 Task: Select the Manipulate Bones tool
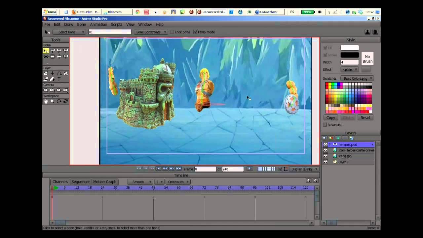coord(59,57)
